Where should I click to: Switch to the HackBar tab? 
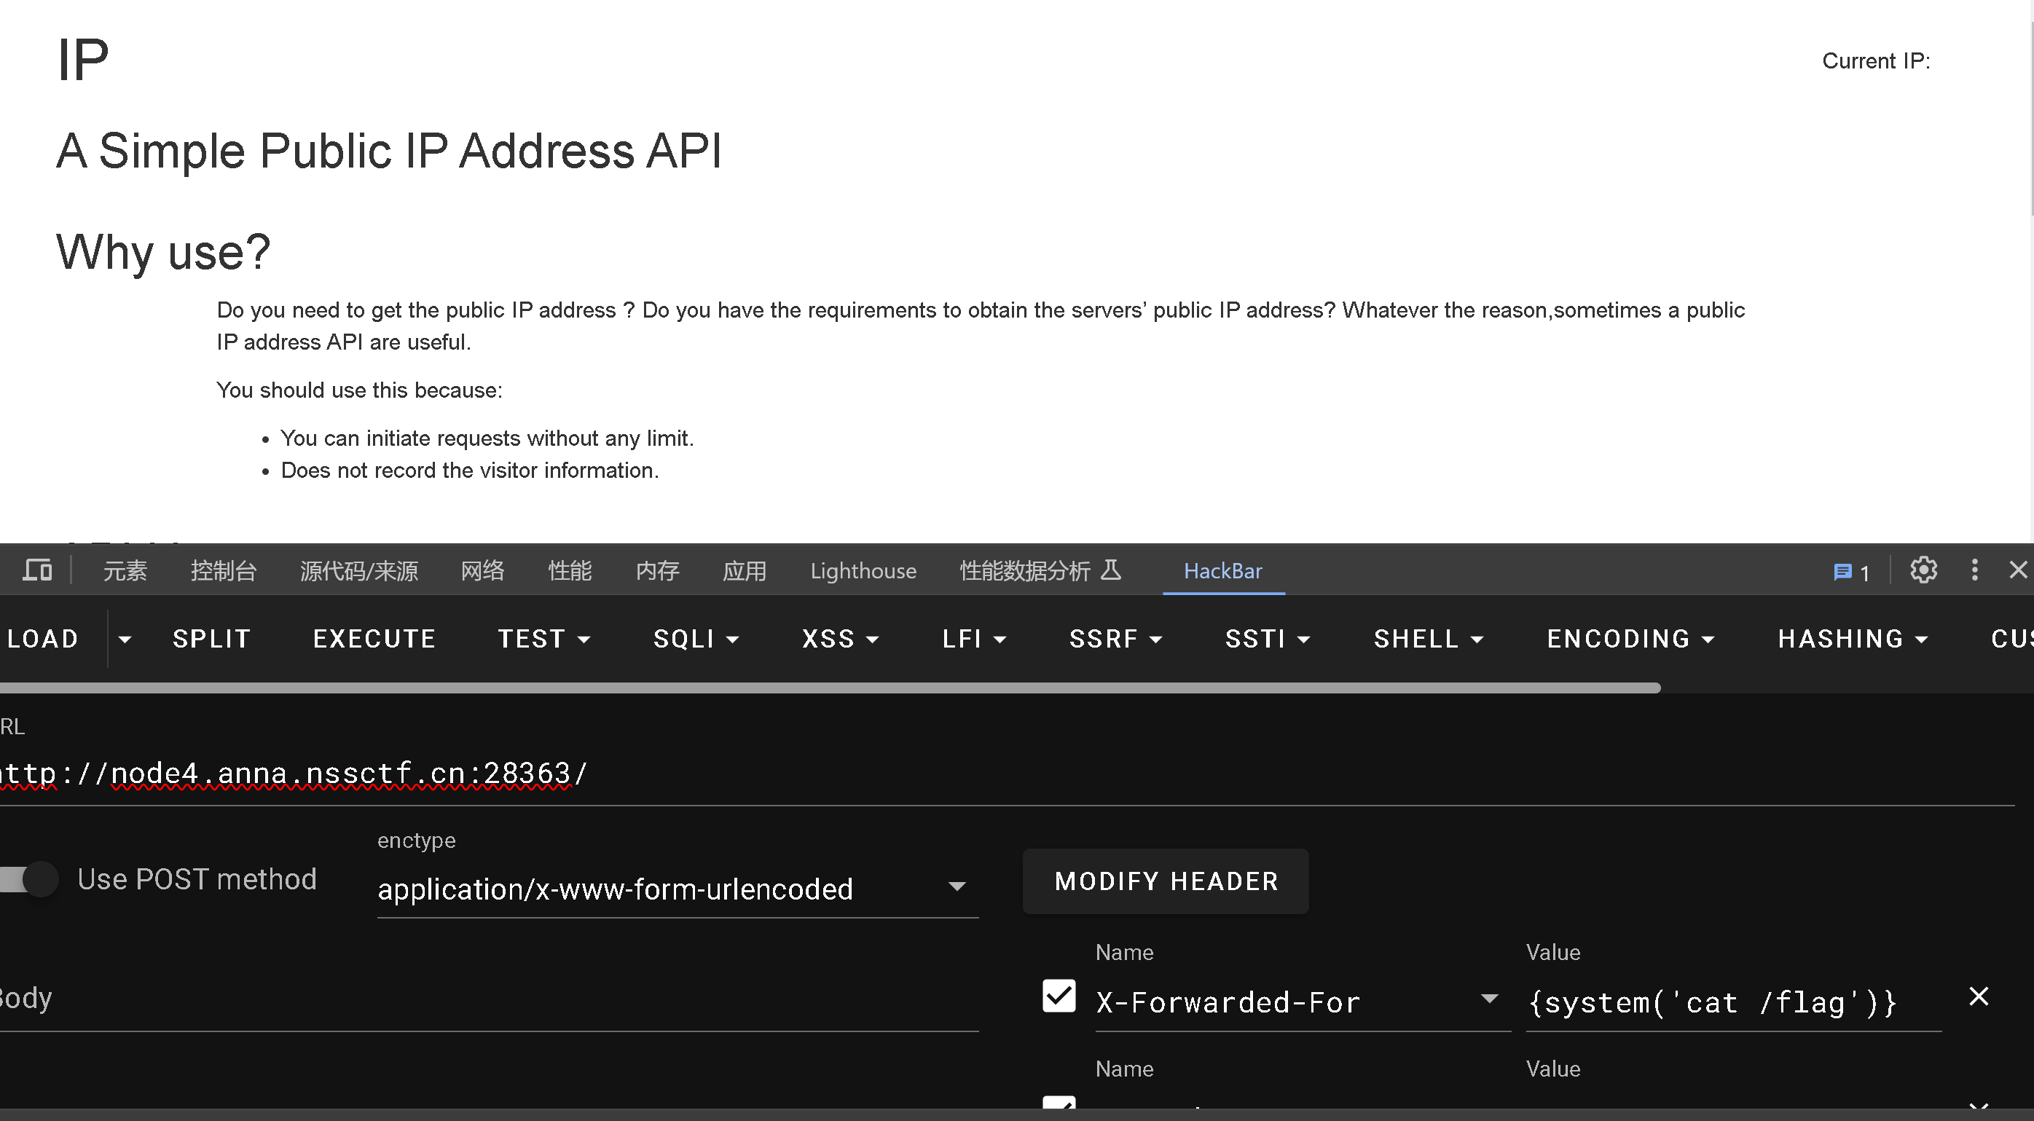point(1222,571)
